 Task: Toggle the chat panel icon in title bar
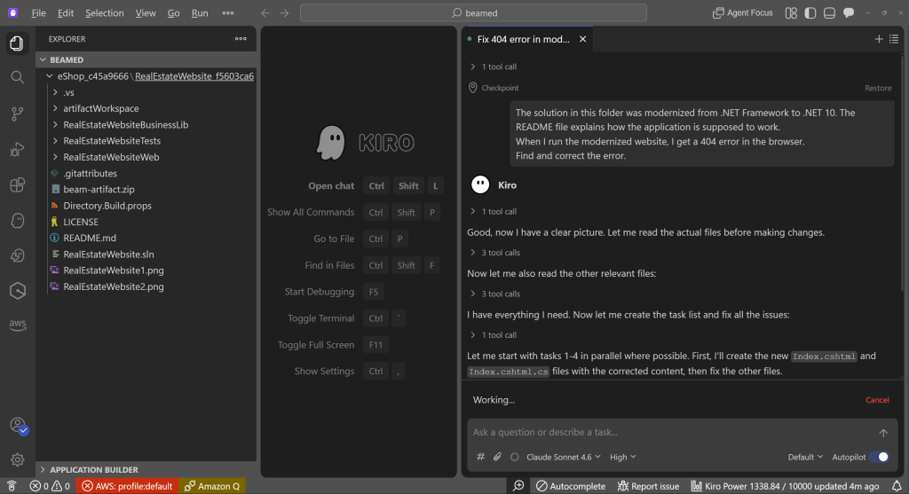click(x=849, y=12)
